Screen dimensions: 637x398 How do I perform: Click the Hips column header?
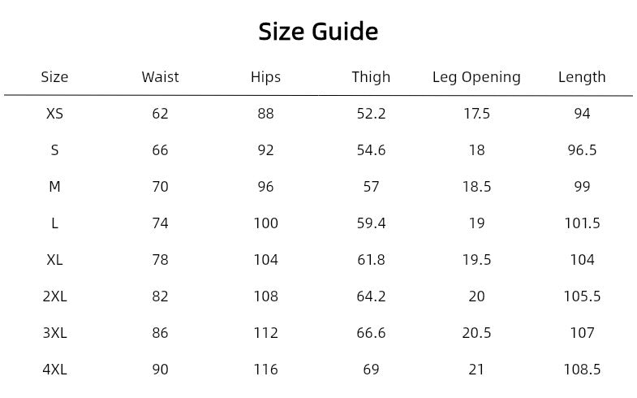[265, 77]
